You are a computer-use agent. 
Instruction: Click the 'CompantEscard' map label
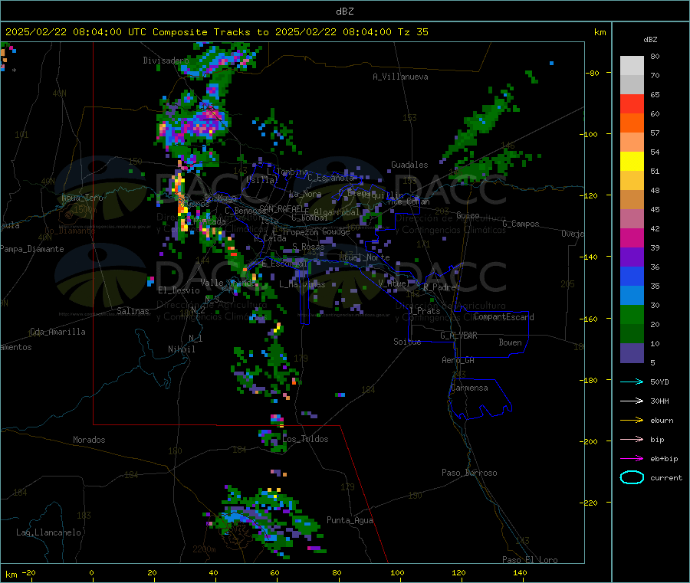tap(504, 316)
